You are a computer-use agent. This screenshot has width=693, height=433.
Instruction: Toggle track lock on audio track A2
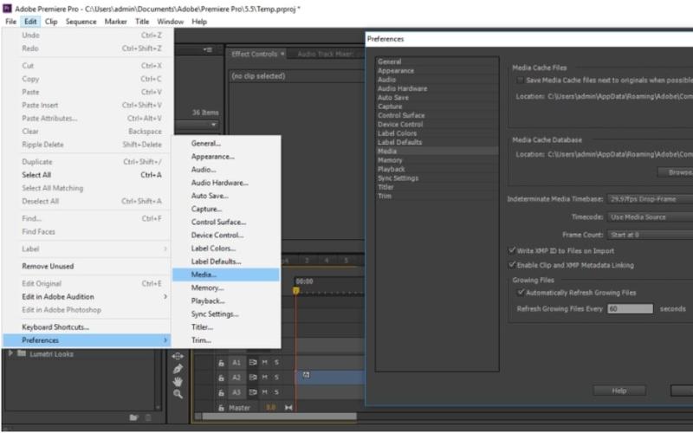pos(221,378)
